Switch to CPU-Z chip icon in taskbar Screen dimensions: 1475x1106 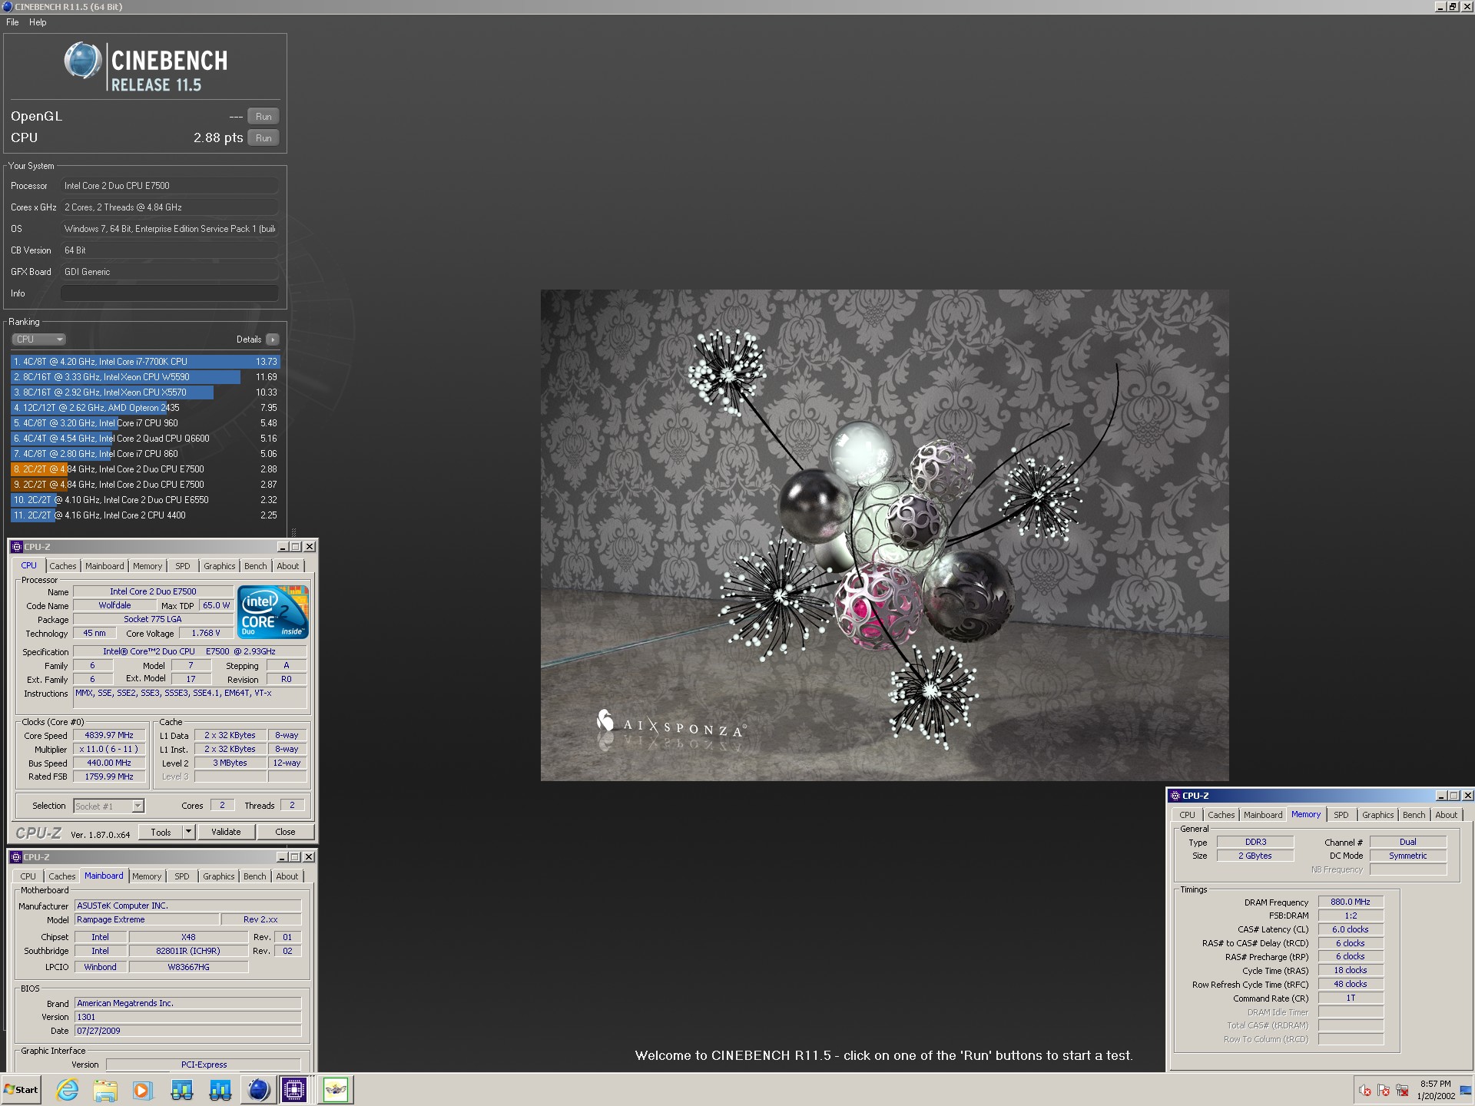(x=295, y=1089)
